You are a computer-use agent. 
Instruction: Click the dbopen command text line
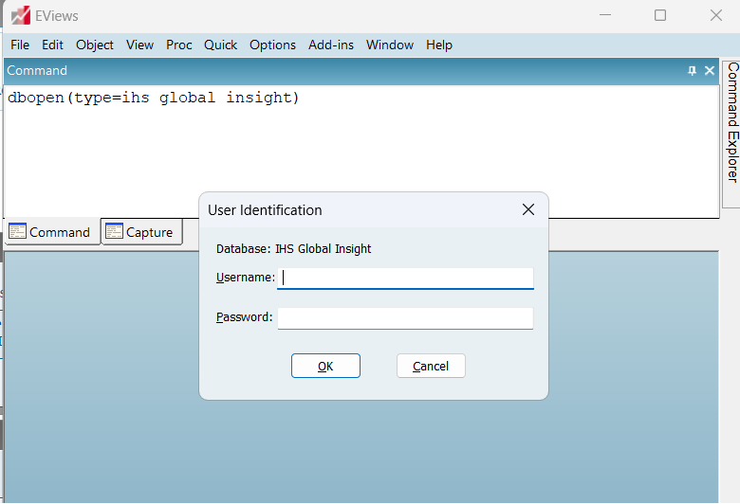click(154, 98)
